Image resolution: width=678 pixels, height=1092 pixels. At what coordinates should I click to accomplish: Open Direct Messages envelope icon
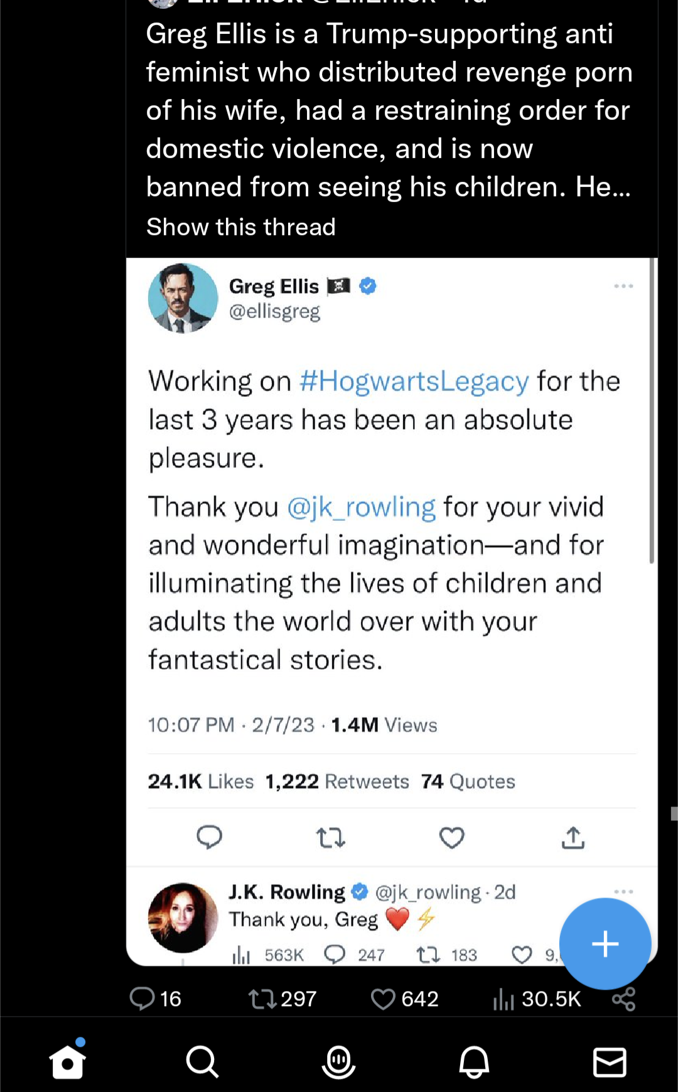(x=610, y=1062)
